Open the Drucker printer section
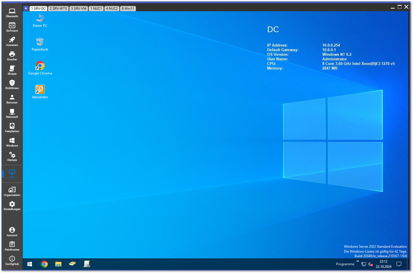The height and width of the screenshot is (273, 413). click(x=12, y=56)
